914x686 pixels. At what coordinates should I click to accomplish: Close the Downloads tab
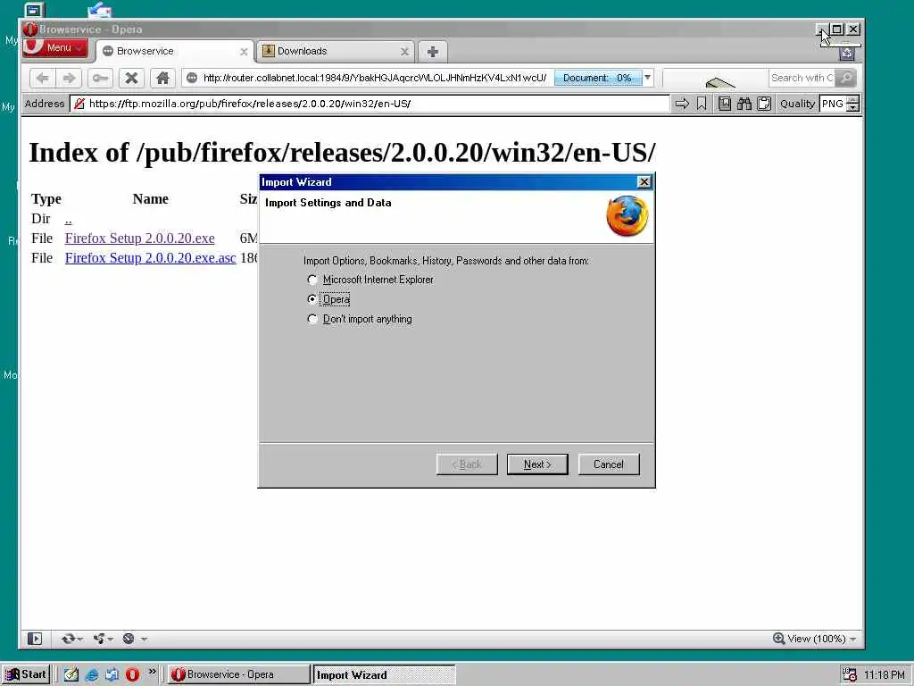click(404, 52)
